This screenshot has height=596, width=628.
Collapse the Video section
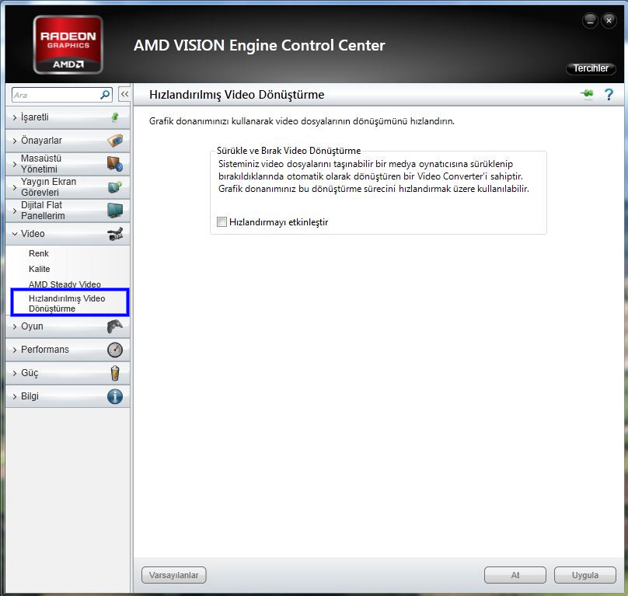pyautogui.click(x=68, y=234)
